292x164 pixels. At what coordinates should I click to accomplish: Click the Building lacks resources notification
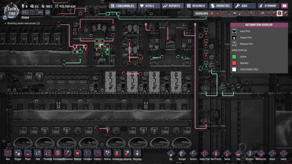coord(24,23)
